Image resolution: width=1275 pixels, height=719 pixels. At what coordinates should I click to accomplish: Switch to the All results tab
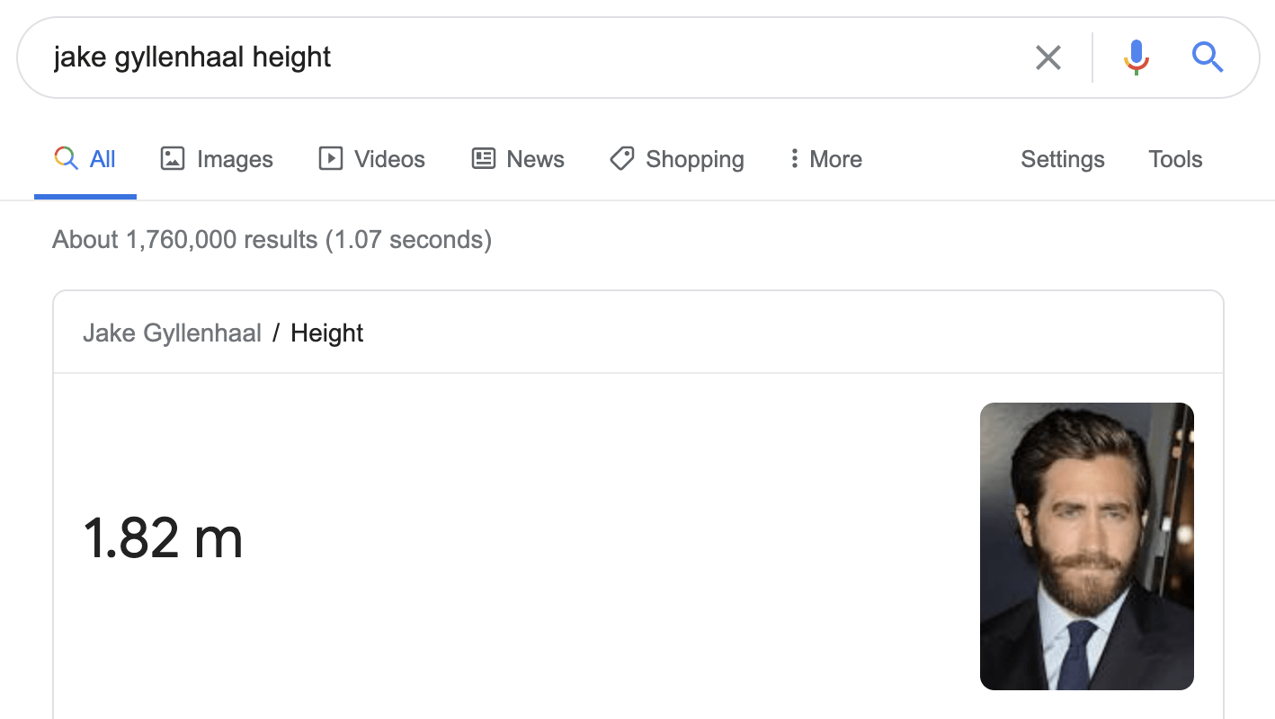tap(103, 158)
